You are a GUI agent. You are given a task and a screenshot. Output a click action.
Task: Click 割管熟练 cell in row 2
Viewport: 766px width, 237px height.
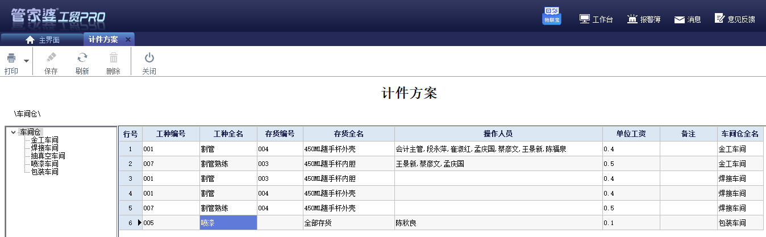pos(228,164)
